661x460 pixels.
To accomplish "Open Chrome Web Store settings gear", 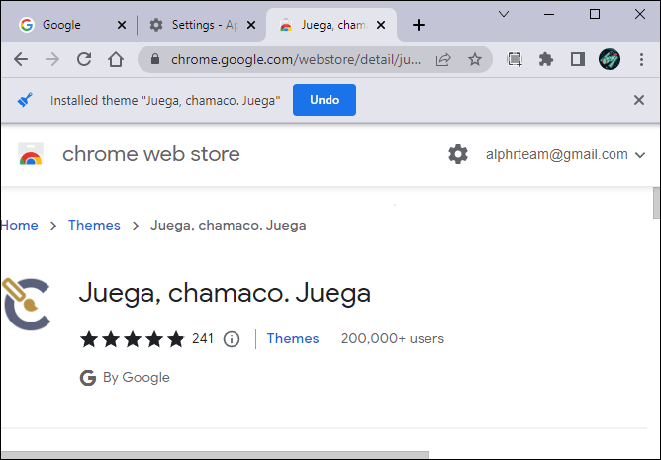I will (458, 154).
